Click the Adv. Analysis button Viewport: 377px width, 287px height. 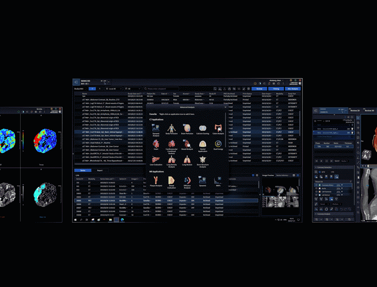coord(293,89)
